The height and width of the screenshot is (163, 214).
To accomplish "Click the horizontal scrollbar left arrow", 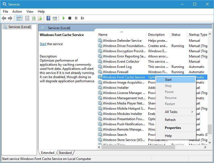I will pos(99,147).
